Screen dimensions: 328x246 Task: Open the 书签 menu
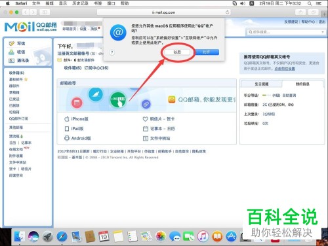click(x=98, y=3)
